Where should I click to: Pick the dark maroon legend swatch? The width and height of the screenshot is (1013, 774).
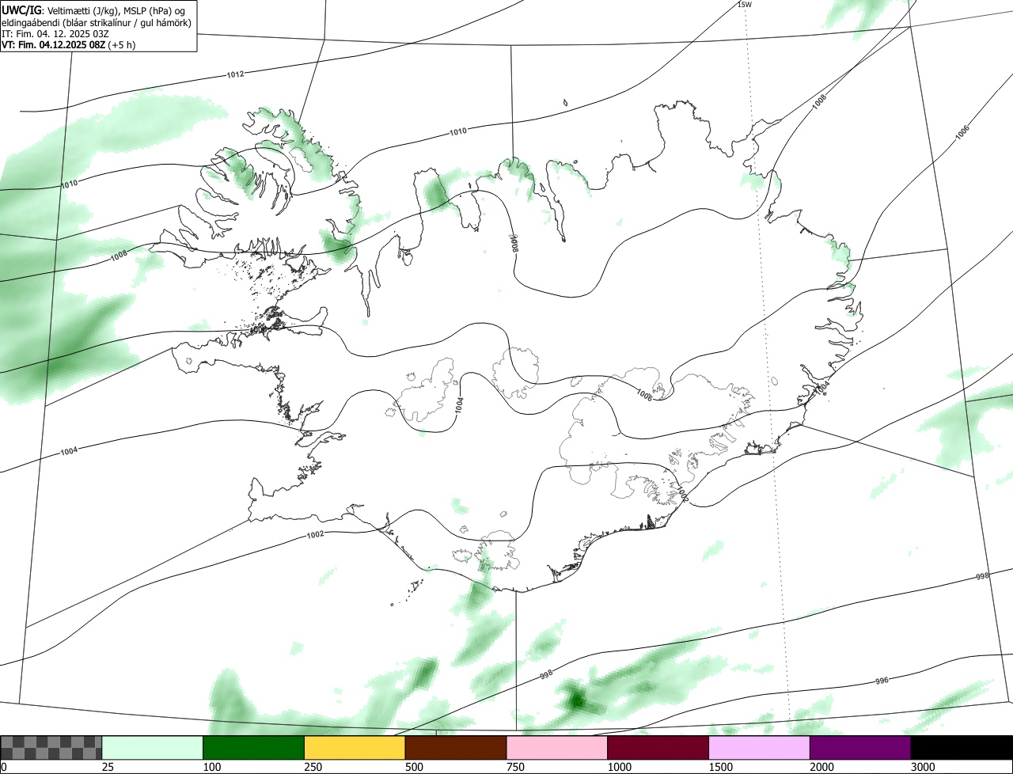coord(658,748)
